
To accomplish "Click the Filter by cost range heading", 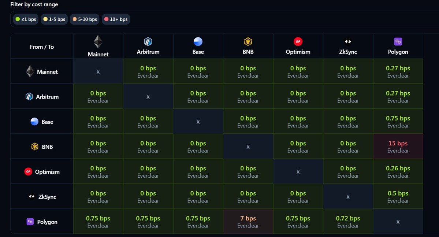I will [34, 4].
